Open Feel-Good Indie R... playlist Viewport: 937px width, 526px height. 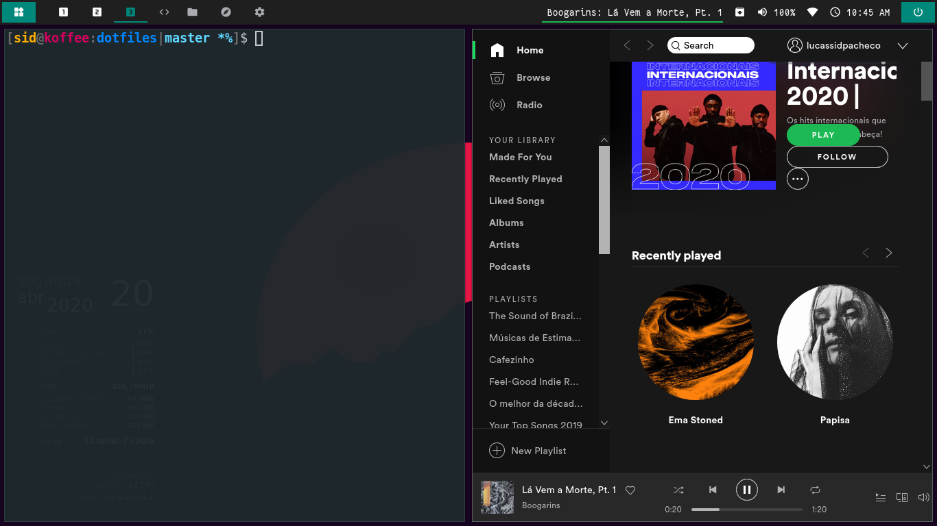534,381
